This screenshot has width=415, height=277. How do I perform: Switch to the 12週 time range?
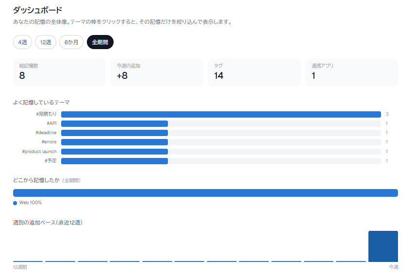click(46, 42)
